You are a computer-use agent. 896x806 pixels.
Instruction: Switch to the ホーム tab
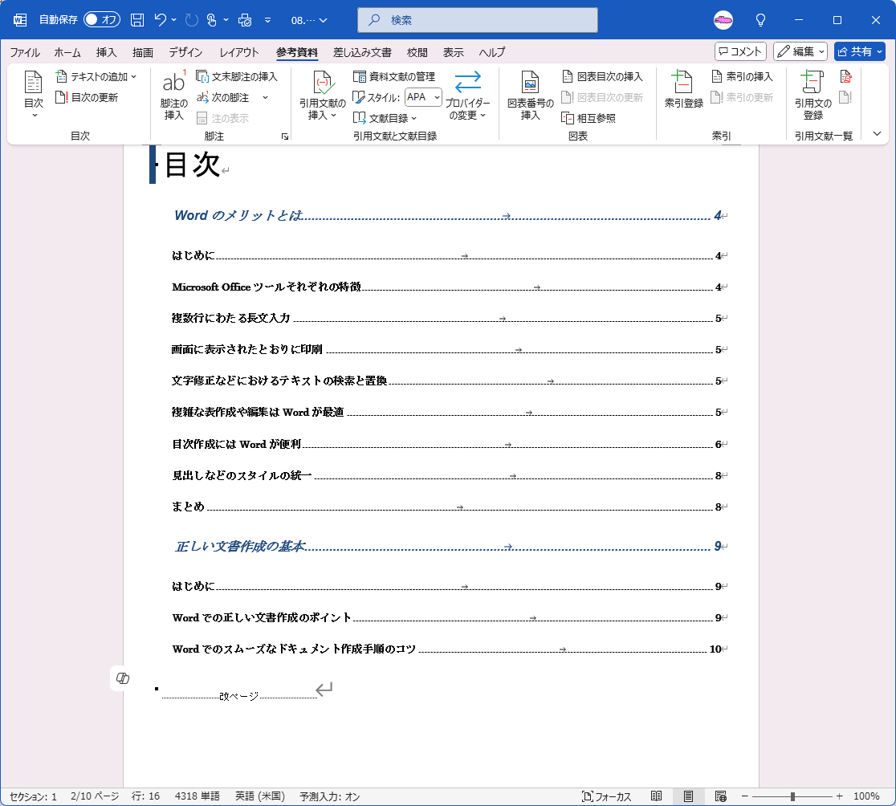tap(67, 52)
